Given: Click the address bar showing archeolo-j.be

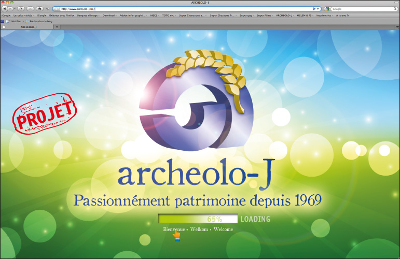Looking at the screenshot, I should tap(186, 9).
